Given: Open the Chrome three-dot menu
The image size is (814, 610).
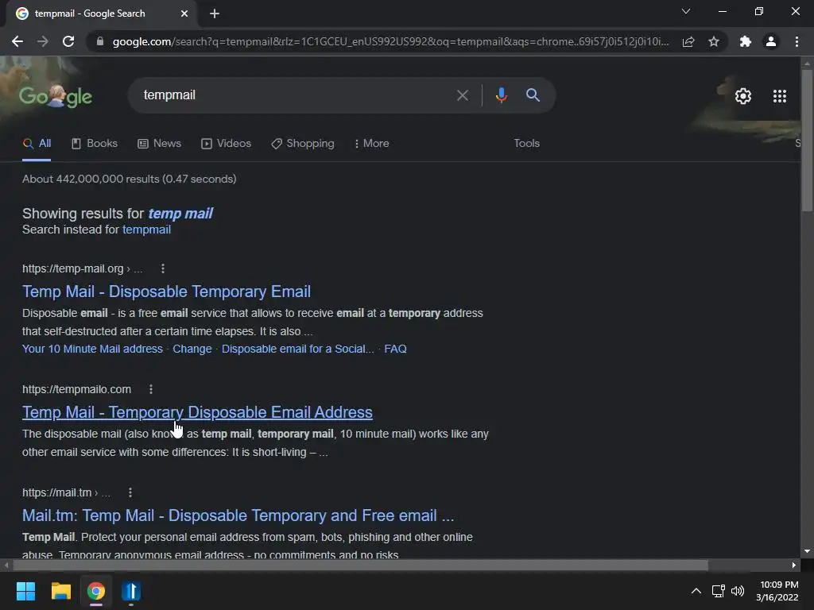Looking at the screenshot, I should [x=797, y=41].
